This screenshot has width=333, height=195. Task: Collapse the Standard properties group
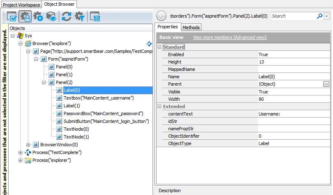pyautogui.click(x=160, y=47)
